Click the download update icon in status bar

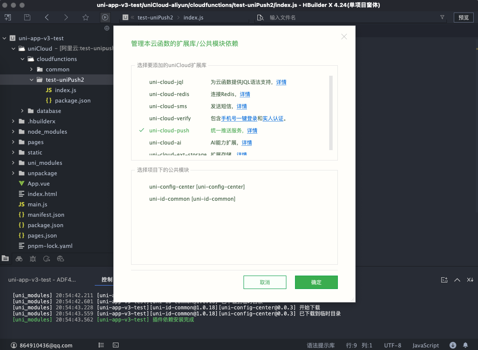pos(453,345)
